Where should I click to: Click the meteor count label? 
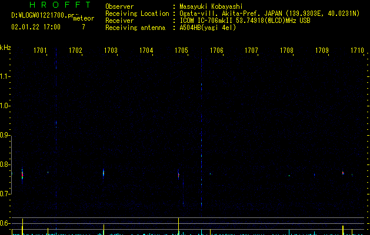pos(84,18)
